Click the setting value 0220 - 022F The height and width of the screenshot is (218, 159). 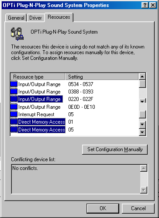pyautogui.click(x=80, y=99)
